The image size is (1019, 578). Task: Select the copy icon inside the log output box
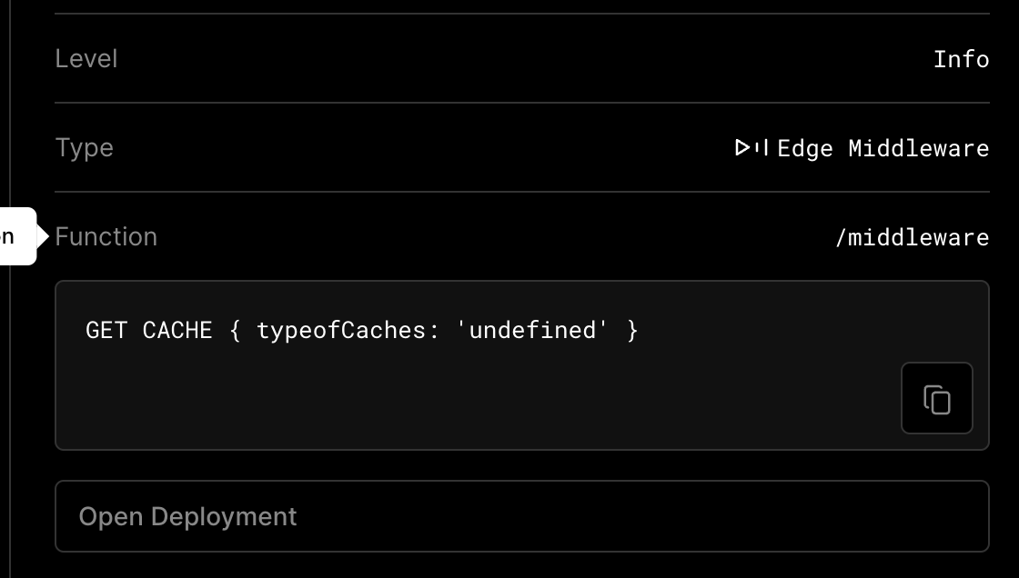point(937,398)
